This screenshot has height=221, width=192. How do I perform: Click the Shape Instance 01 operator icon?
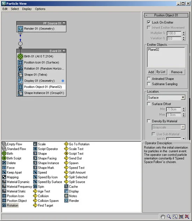tap(20, 93)
